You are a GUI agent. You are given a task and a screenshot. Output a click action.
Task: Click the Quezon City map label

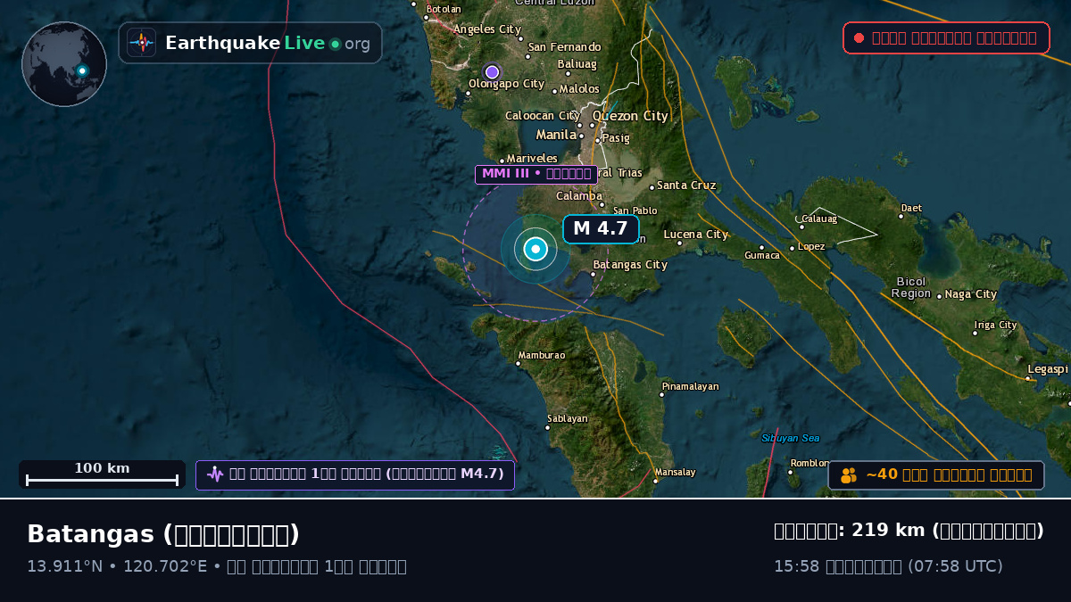tap(630, 116)
